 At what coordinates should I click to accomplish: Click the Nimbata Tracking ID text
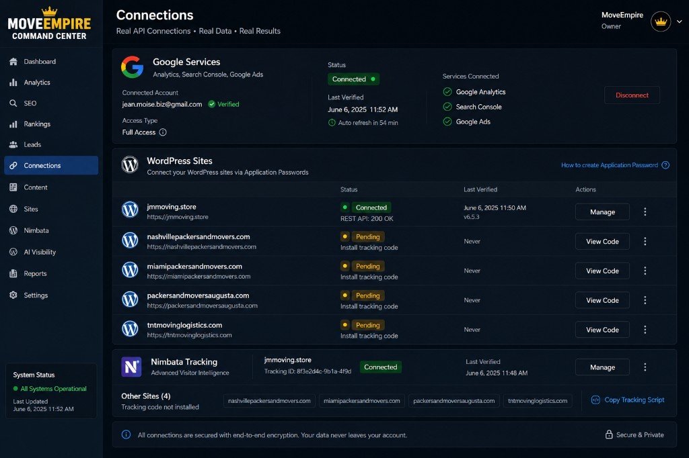307,371
